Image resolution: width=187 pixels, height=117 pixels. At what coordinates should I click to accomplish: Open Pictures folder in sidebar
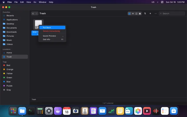pos(15,36)
